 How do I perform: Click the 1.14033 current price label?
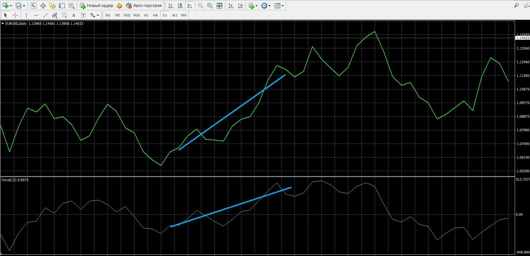point(522,38)
